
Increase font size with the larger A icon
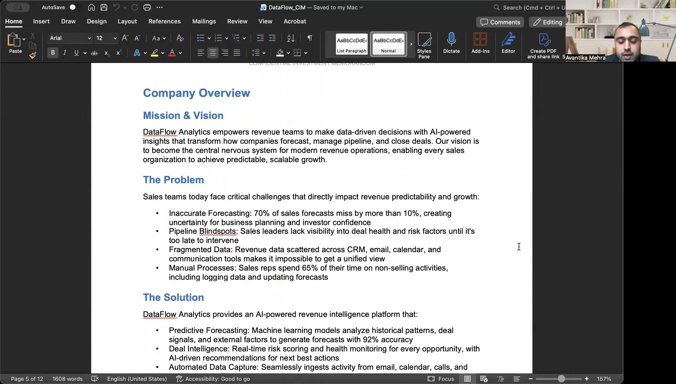click(x=125, y=38)
